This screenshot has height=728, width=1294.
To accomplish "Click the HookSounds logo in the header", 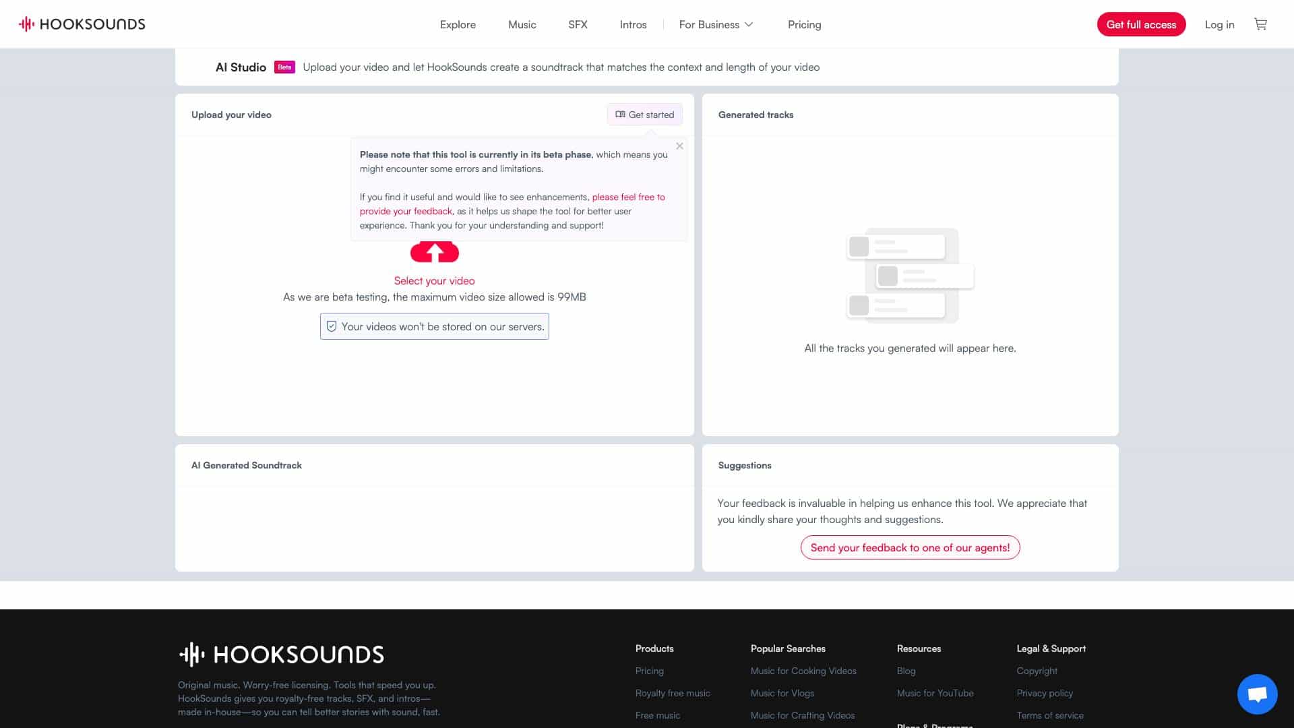I will pos(82,24).
